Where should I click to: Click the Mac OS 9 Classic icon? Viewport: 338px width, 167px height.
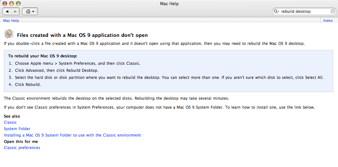click(9, 34)
